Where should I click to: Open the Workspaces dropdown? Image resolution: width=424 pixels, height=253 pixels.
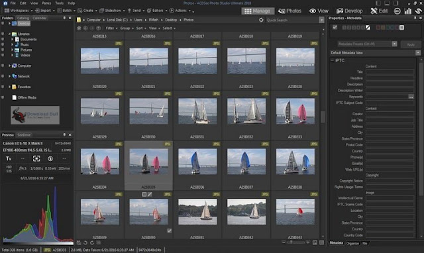coord(19,11)
